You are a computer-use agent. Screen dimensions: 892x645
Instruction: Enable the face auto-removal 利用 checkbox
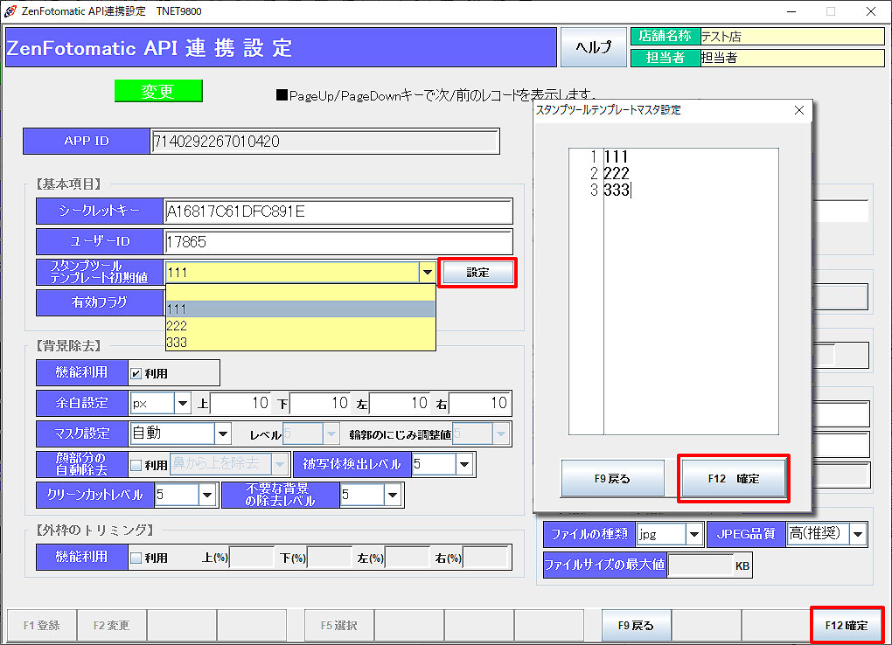click(136, 464)
